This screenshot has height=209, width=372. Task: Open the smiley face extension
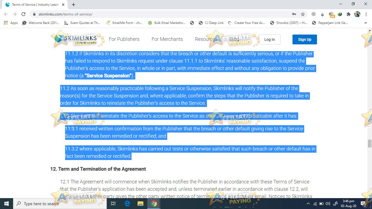point(322,14)
